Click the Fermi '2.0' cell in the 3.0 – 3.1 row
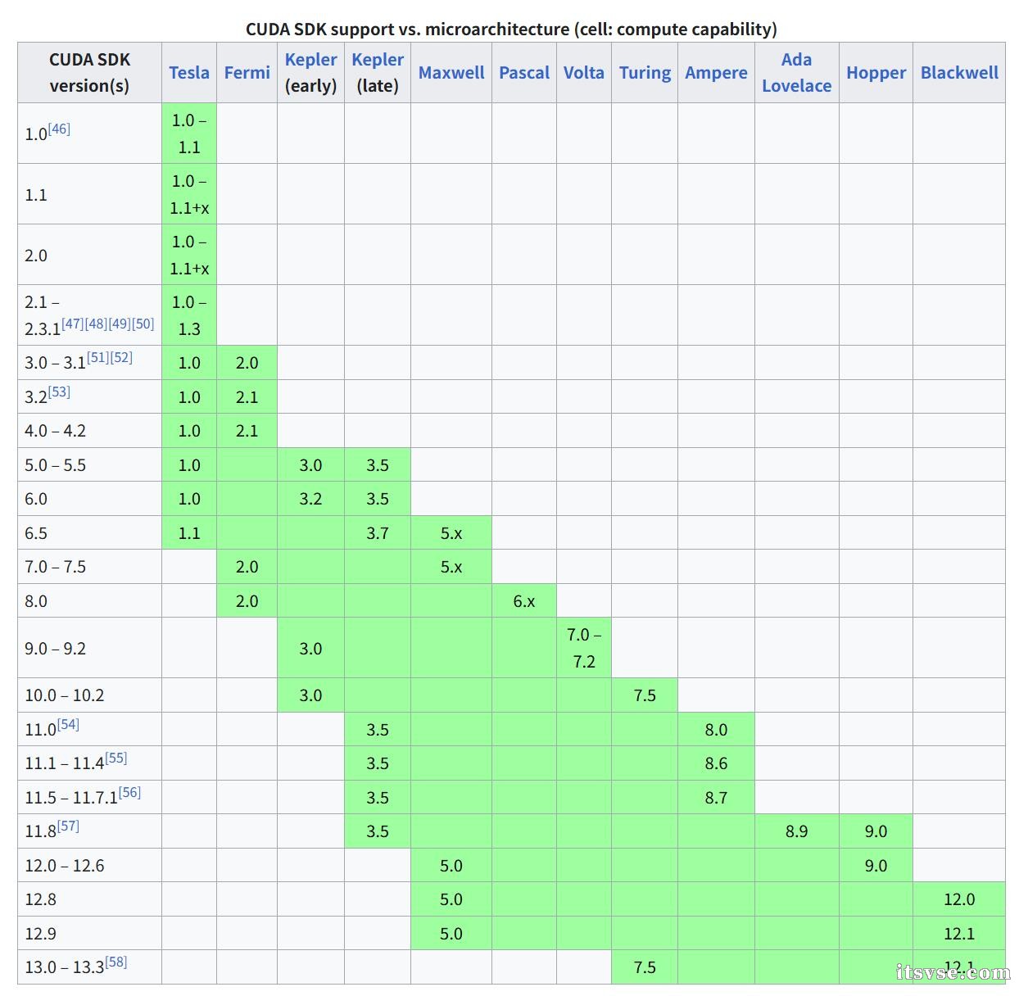This screenshot has width=1019, height=996. [247, 363]
